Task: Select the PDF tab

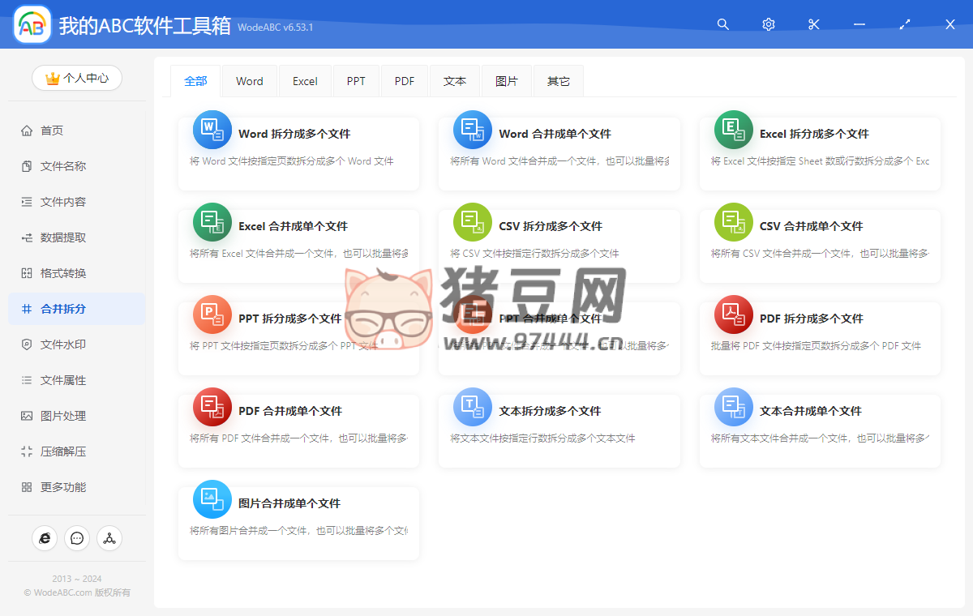Action: pos(405,81)
